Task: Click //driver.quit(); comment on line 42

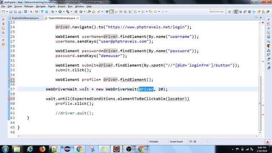Action: [74, 113]
